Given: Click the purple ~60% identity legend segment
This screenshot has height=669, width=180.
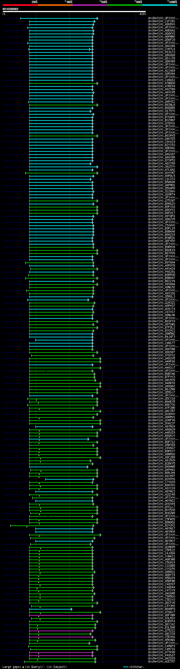Looking at the screenshot, I should [x=90, y=5].
